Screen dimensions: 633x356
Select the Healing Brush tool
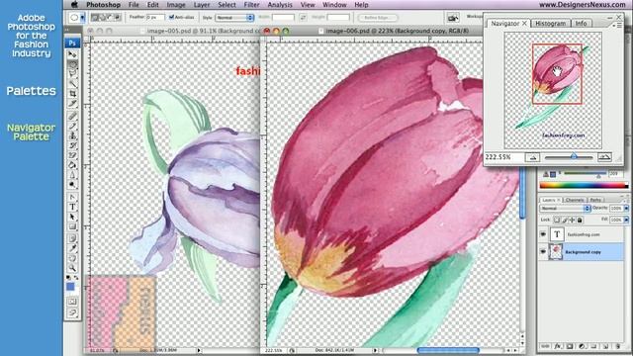point(72,117)
